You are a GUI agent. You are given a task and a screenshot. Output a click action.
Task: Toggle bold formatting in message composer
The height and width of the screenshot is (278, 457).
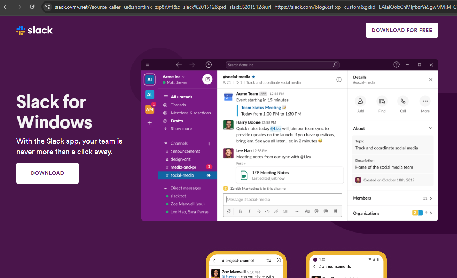point(240,211)
